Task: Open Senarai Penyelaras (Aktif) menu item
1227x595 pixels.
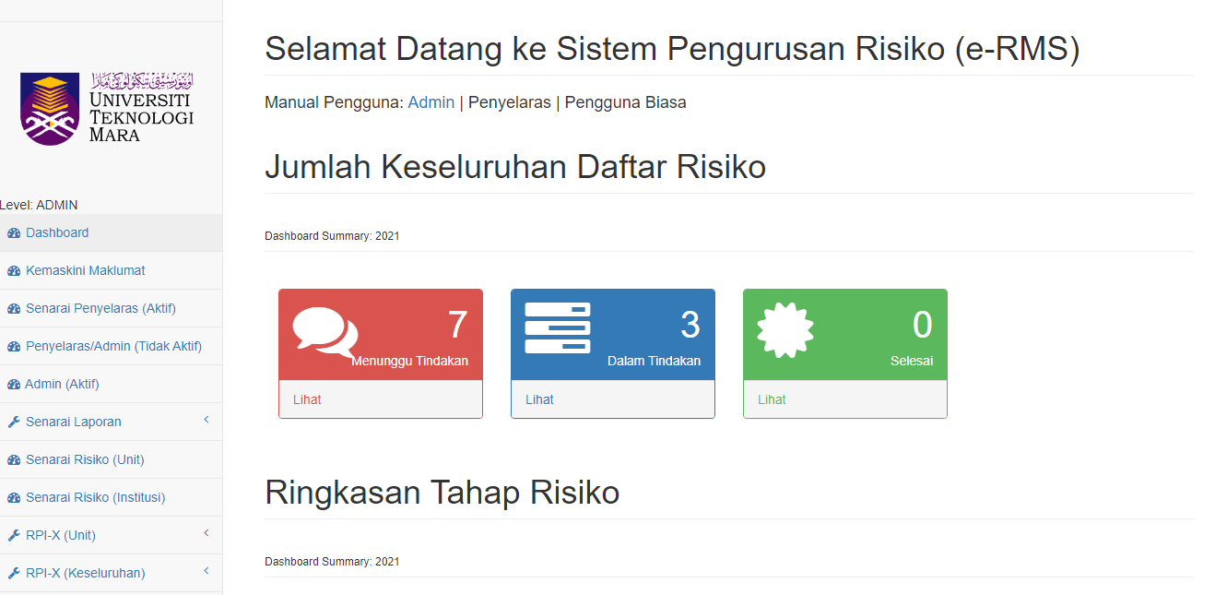Action: pyautogui.click(x=100, y=308)
